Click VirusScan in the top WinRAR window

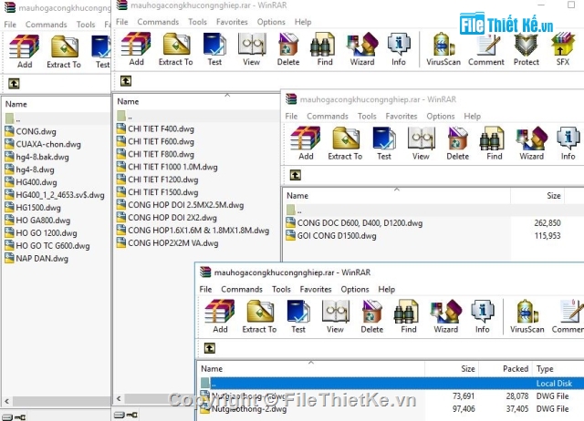443,49
